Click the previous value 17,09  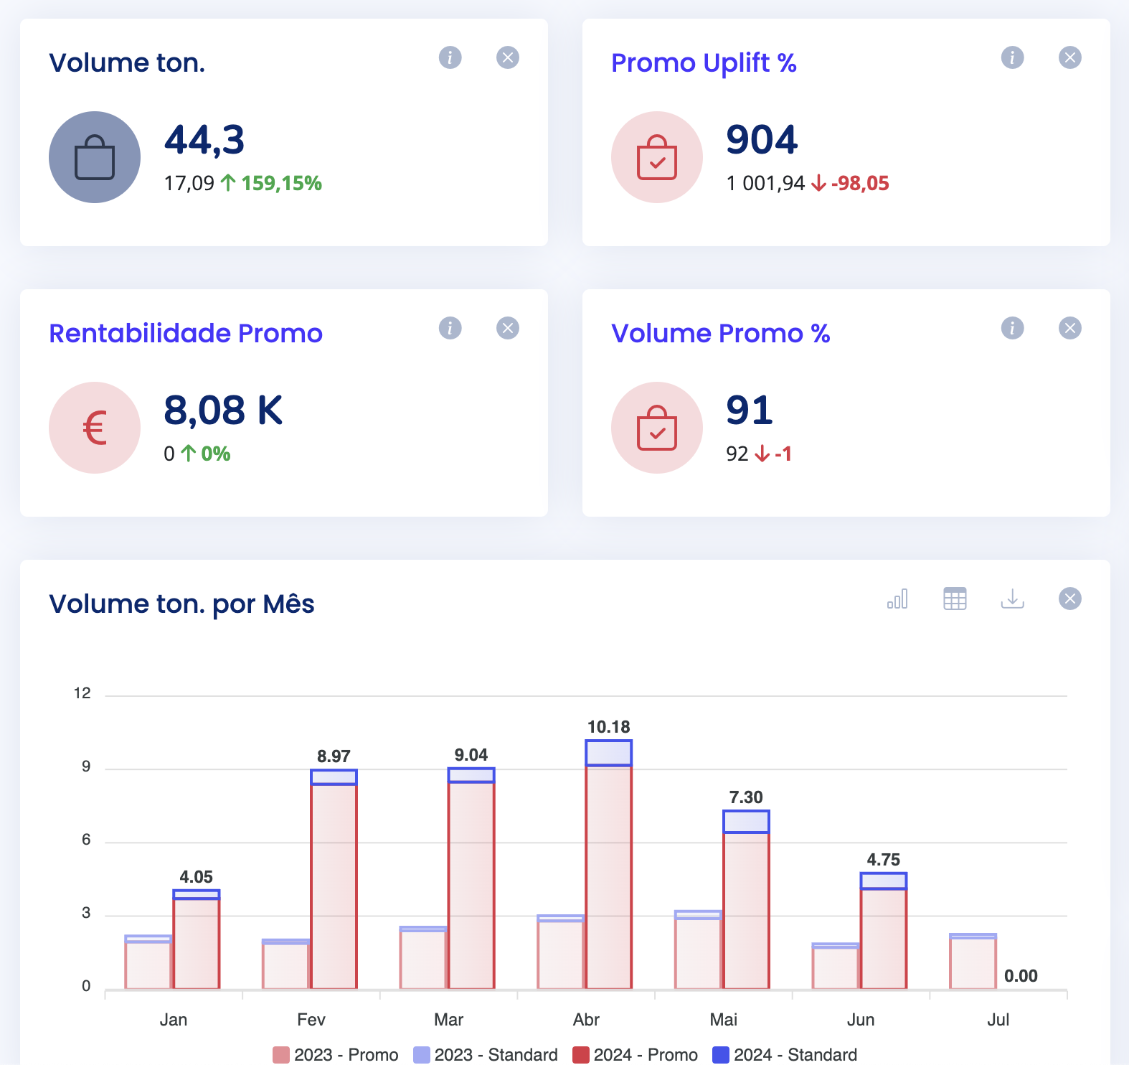coord(189,183)
